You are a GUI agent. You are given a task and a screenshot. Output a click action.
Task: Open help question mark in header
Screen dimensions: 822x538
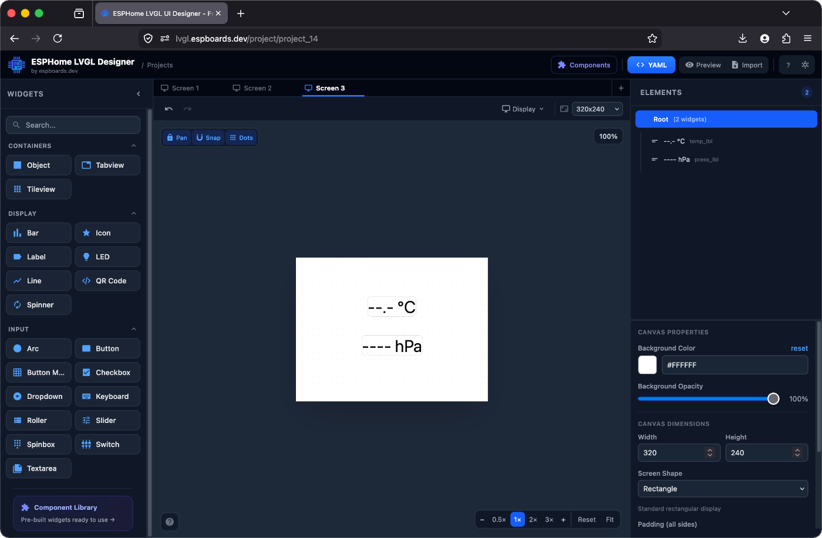(788, 65)
